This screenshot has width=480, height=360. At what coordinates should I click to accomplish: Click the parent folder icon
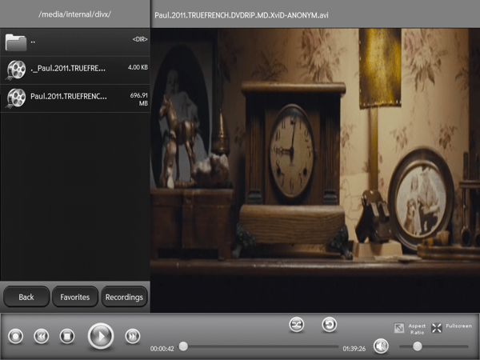(x=16, y=42)
